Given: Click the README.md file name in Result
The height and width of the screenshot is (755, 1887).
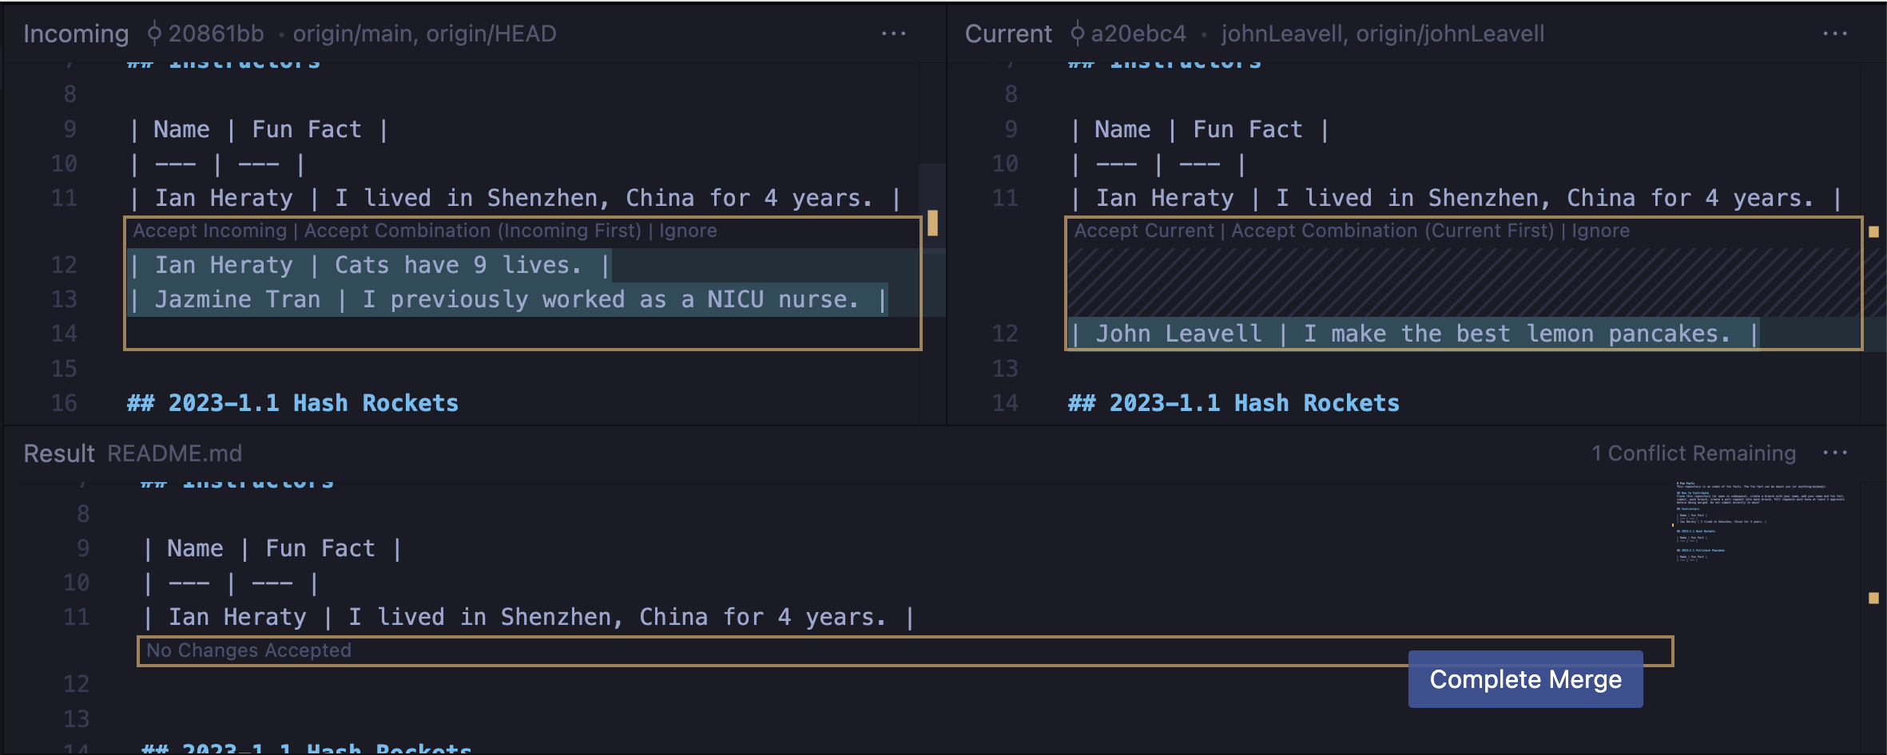Looking at the screenshot, I should tap(174, 453).
